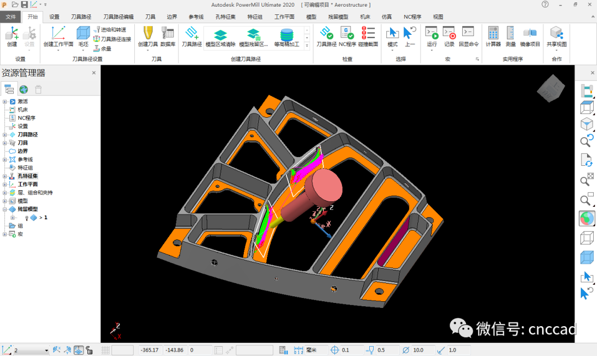Select the 特征组 tree item
The height and width of the screenshot is (356, 597).
tap(25, 168)
